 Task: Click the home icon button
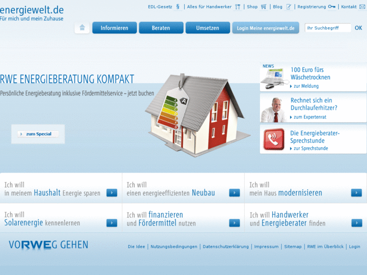82,28
